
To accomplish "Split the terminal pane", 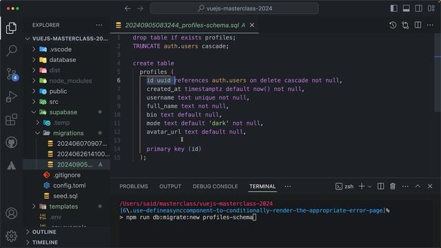I will (x=380, y=186).
